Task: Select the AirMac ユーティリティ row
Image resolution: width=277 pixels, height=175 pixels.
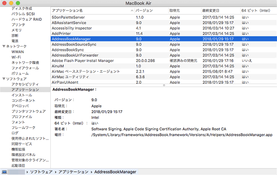Action: tap(164, 77)
